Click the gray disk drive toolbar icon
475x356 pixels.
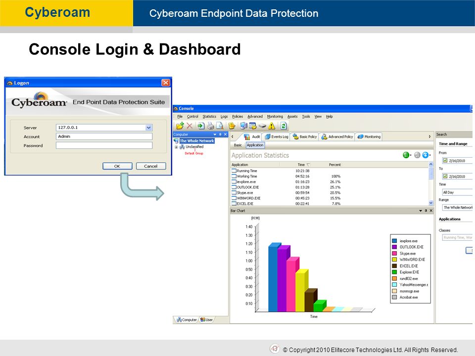tap(262, 126)
